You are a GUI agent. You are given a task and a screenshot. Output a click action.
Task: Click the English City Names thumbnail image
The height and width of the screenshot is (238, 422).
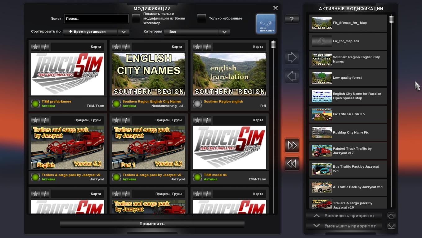click(x=149, y=74)
